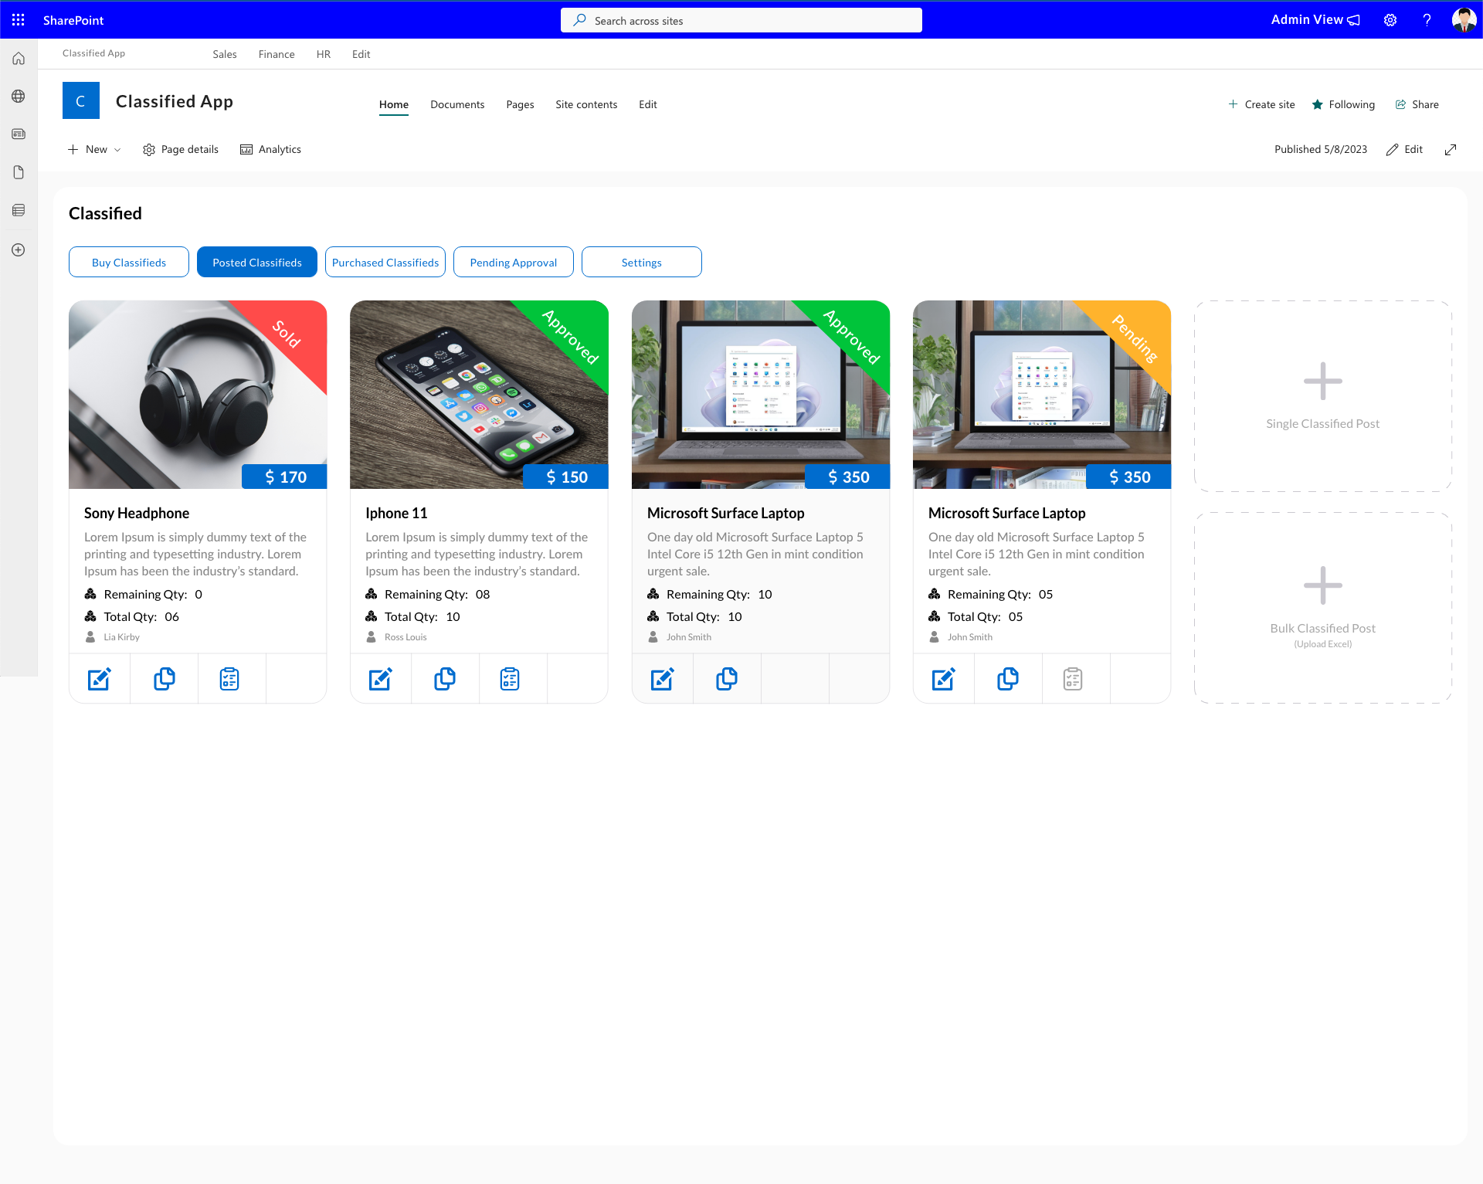Open page Analytics
The width and height of the screenshot is (1483, 1184).
click(270, 150)
